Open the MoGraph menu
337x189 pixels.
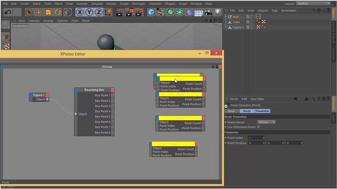tap(138, 4)
